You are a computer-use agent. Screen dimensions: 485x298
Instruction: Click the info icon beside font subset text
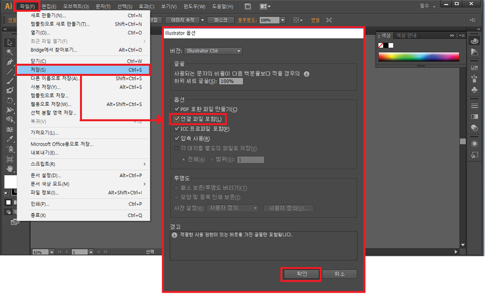307,73
